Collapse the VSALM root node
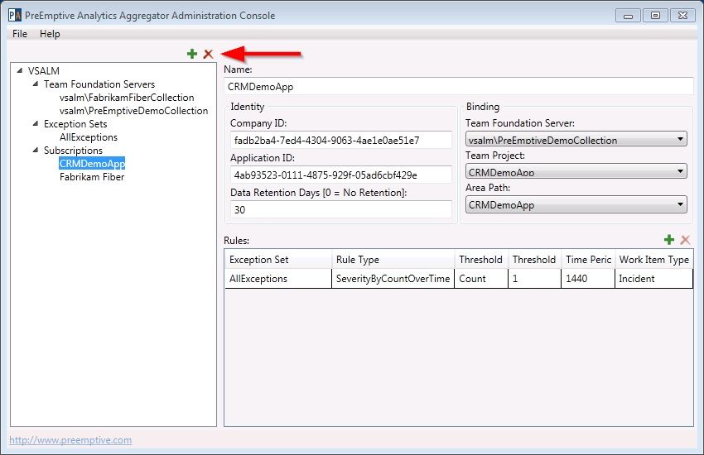The height and width of the screenshot is (455, 704). click(x=19, y=70)
